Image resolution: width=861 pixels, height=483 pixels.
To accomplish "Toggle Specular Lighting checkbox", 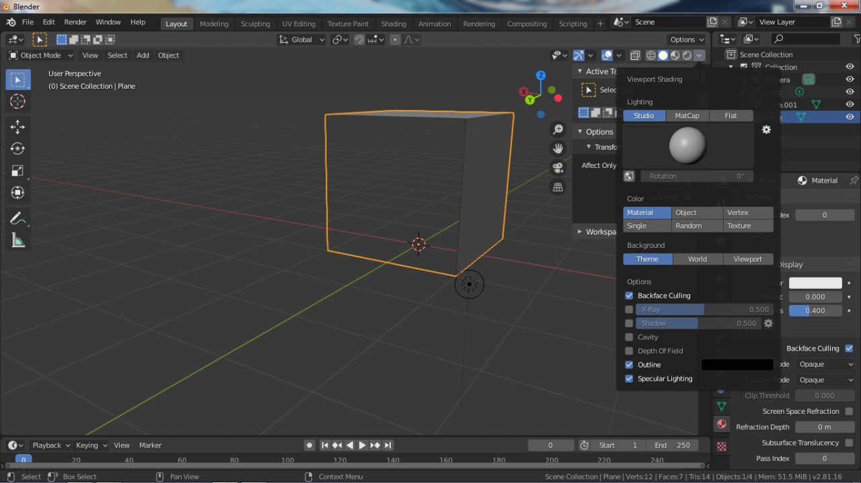I will click(x=630, y=378).
